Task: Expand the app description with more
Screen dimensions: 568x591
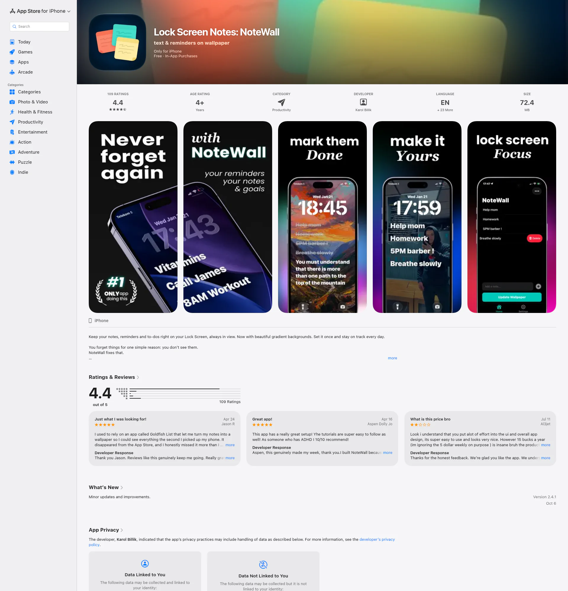Action: click(392, 358)
